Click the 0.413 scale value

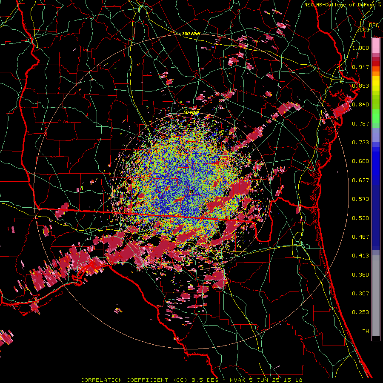[x=360, y=255]
